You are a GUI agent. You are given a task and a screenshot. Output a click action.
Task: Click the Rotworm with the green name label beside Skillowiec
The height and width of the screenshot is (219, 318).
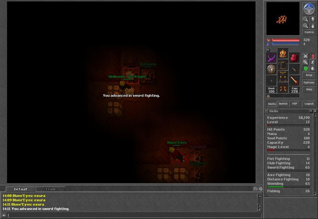(x=148, y=76)
